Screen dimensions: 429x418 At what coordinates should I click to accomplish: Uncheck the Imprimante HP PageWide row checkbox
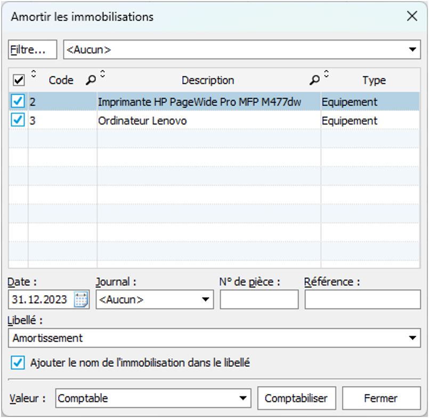[18, 101]
